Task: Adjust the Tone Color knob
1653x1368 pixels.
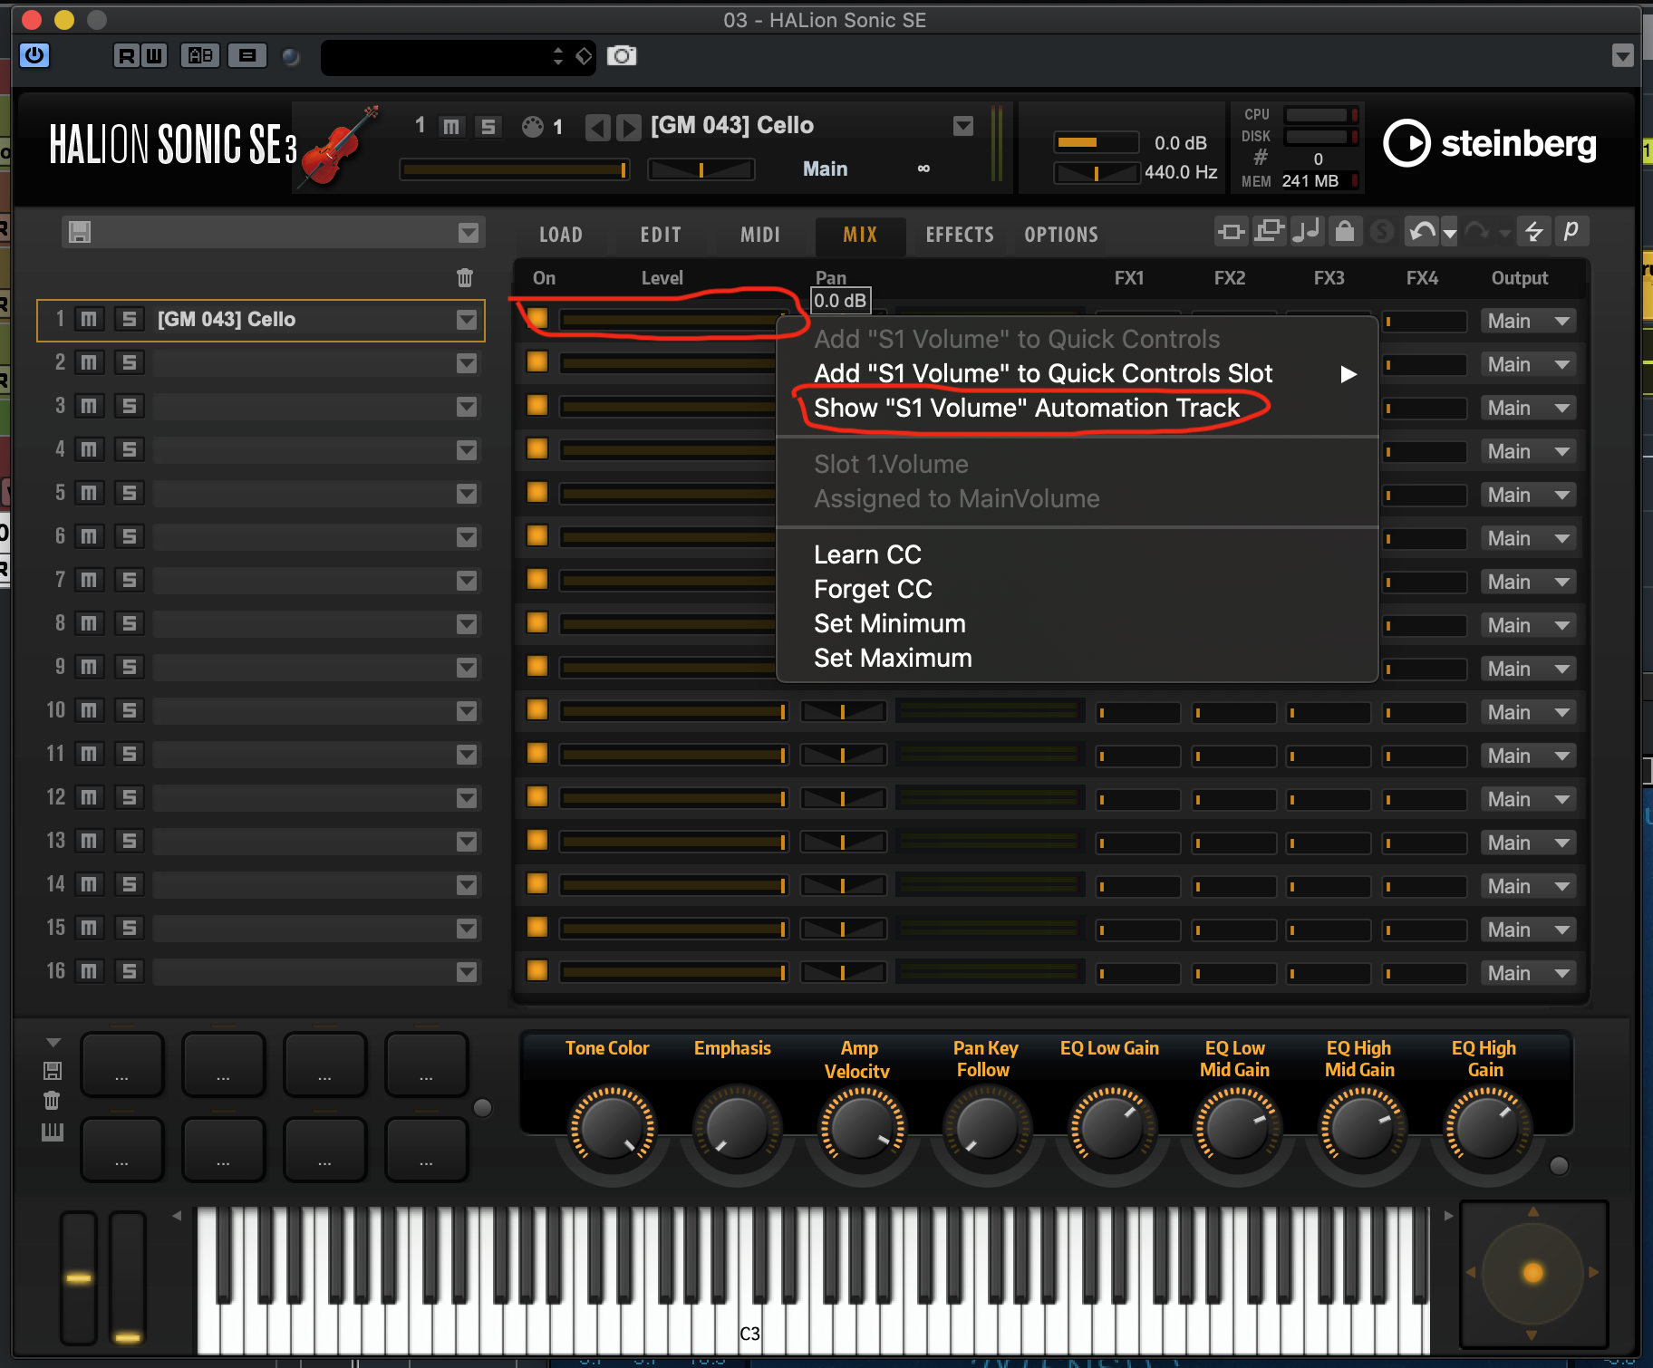Action: click(x=612, y=1129)
